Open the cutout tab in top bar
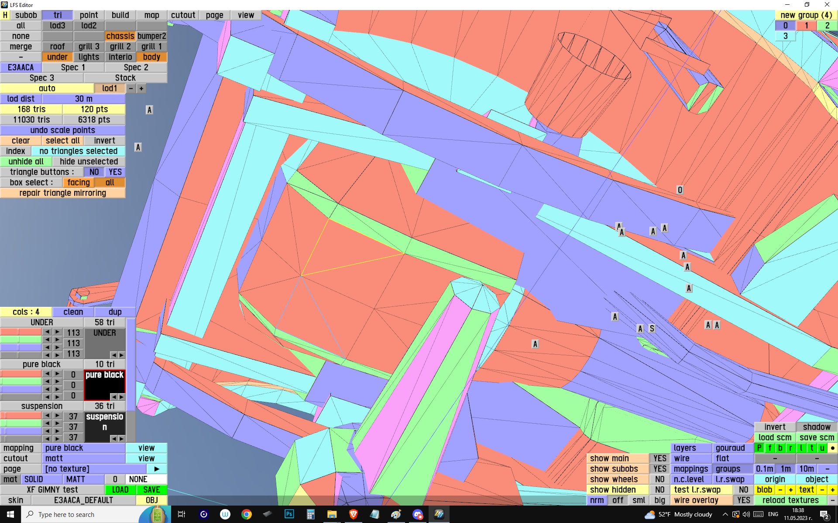Screen dimensions: 838x523 pos(183,15)
